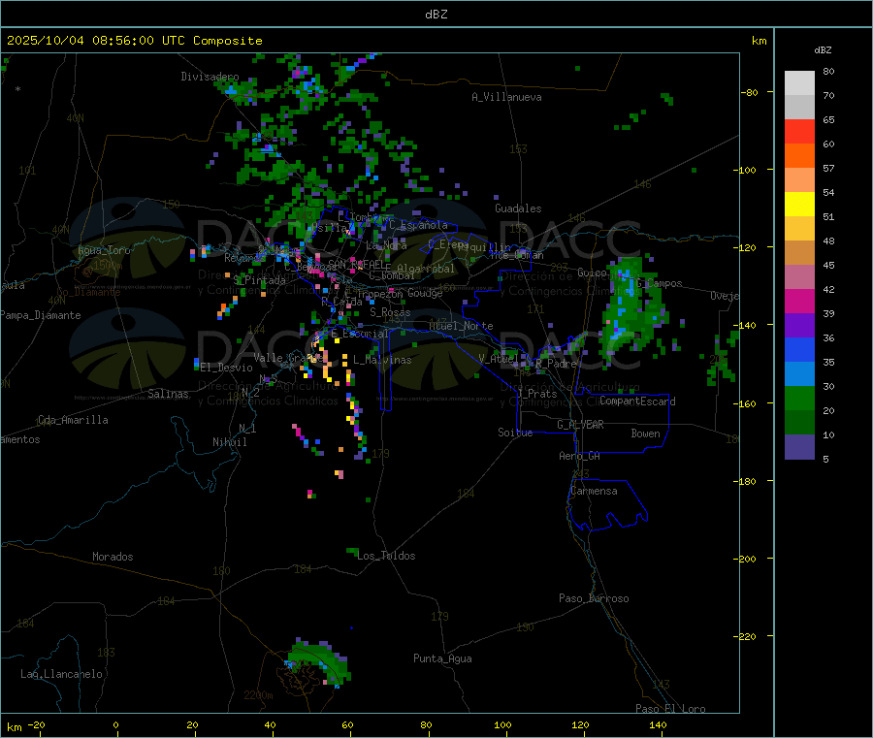
Task: Click the red 60-65 dBZ legend swatch
Action: [x=799, y=131]
